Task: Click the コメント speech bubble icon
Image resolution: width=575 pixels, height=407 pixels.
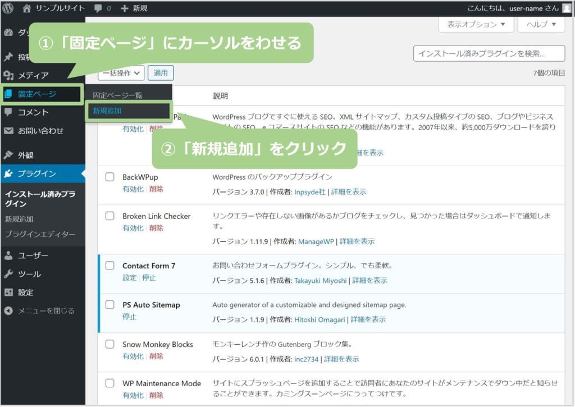Action: point(8,112)
